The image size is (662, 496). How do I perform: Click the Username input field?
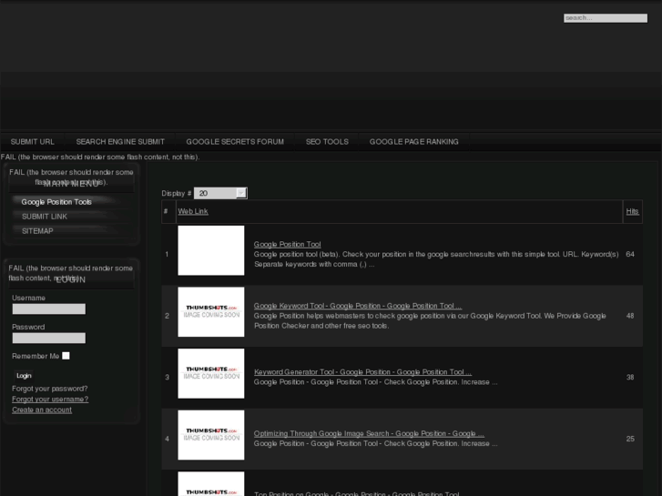point(49,309)
